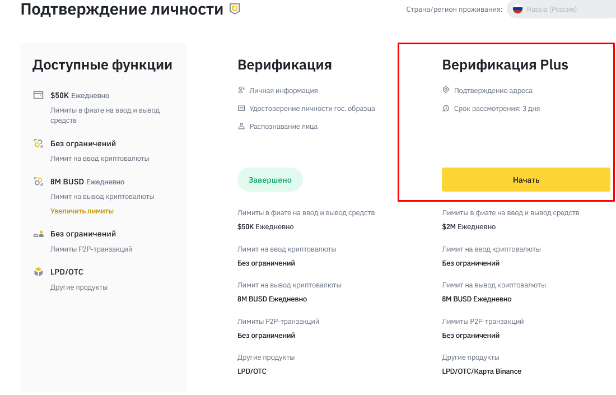The image size is (616, 395).
Task: Click the Доступные функции panel heading
Action: click(x=102, y=65)
